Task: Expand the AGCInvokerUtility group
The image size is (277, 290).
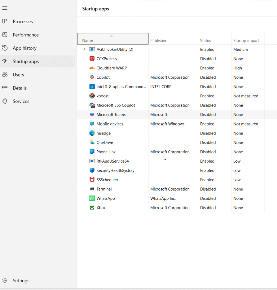Action: coord(84,49)
